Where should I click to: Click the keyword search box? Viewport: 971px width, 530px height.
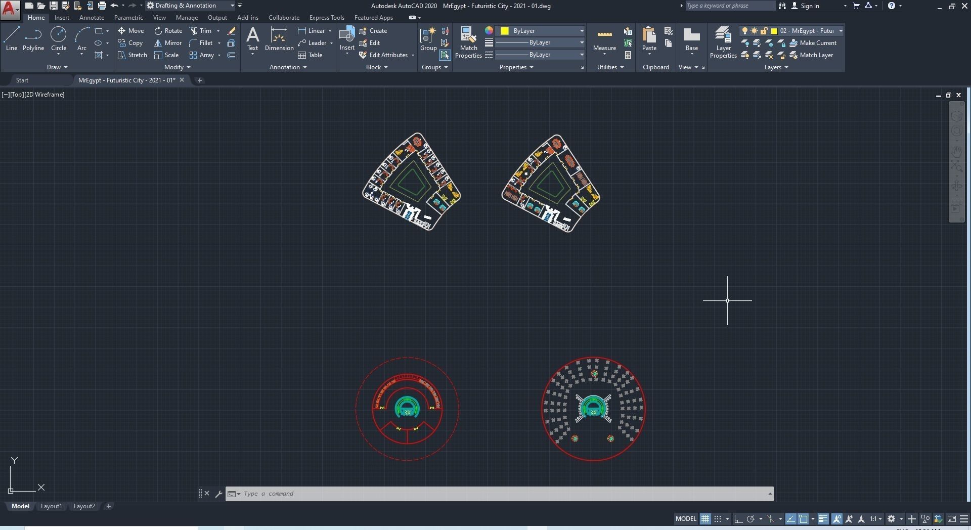pos(730,6)
